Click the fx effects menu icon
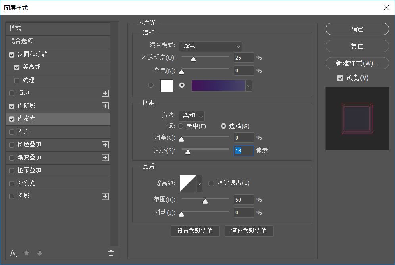 pyautogui.click(x=13, y=253)
